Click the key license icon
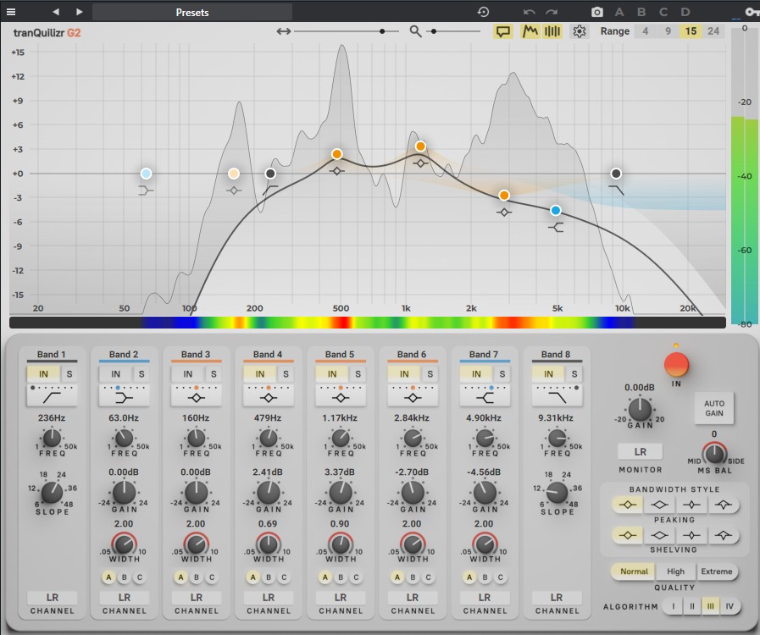The width and height of the screenshot is (760, 635). point(752,12)
